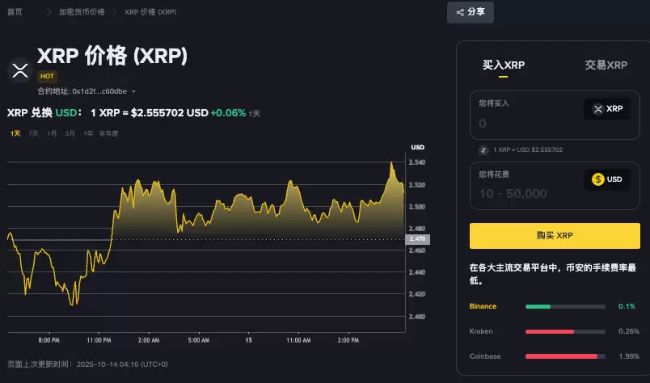Click 1 XRP = USD $2.555702 rate text
650x383 pixels.
coord(528,149)
